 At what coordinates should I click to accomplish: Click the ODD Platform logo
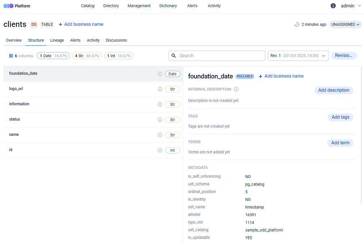17,6
